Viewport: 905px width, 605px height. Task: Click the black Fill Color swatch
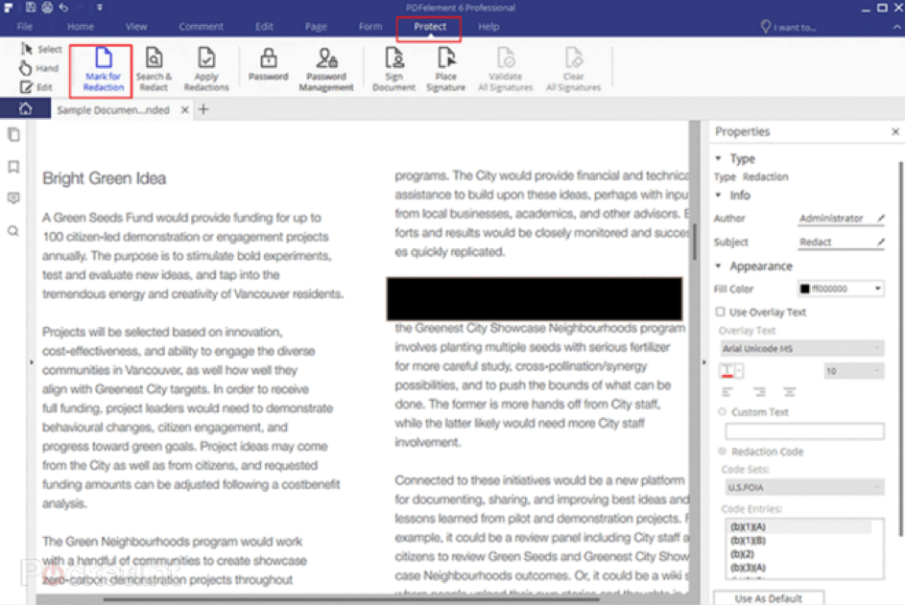[804, 289]
